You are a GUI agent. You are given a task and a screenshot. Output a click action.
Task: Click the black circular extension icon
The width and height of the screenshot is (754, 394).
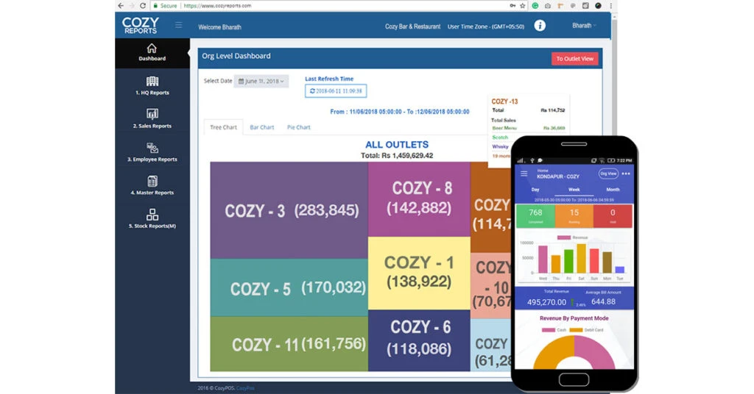598,6
